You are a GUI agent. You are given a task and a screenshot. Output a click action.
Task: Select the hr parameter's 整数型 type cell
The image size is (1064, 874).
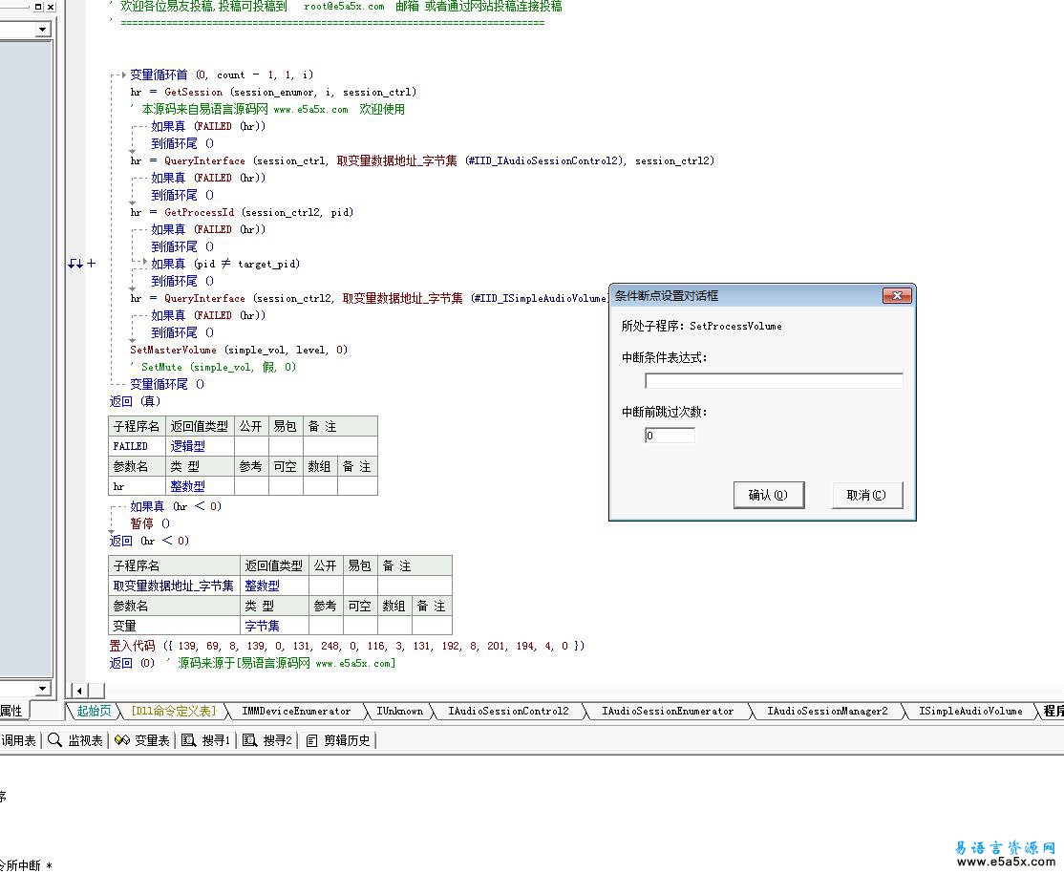201,486
